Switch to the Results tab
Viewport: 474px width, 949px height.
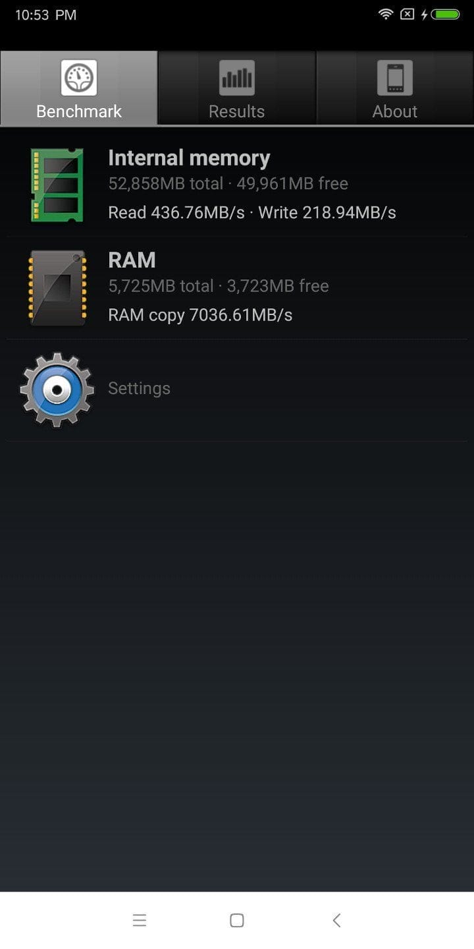tap(237, 88)
